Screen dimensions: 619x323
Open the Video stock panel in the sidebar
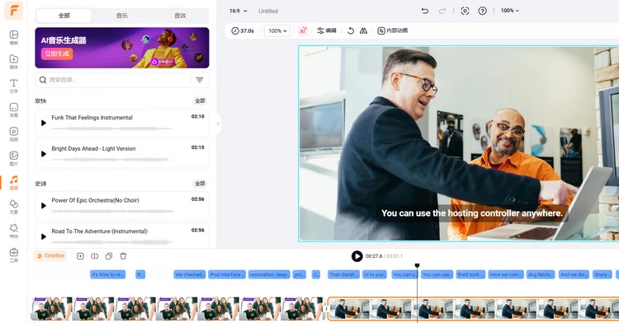pos(14,134)
